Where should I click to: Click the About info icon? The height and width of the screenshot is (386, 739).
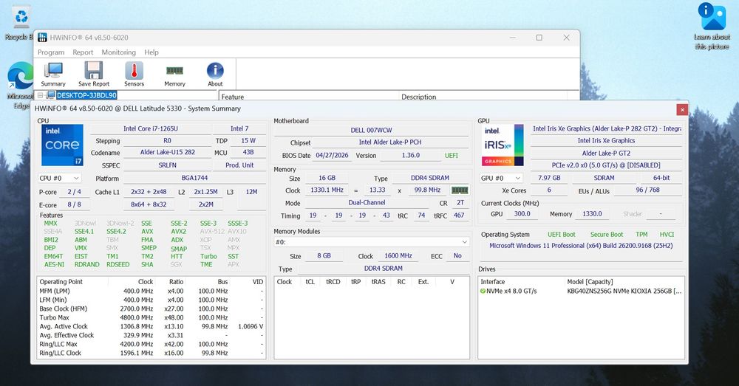click(215, 74)
